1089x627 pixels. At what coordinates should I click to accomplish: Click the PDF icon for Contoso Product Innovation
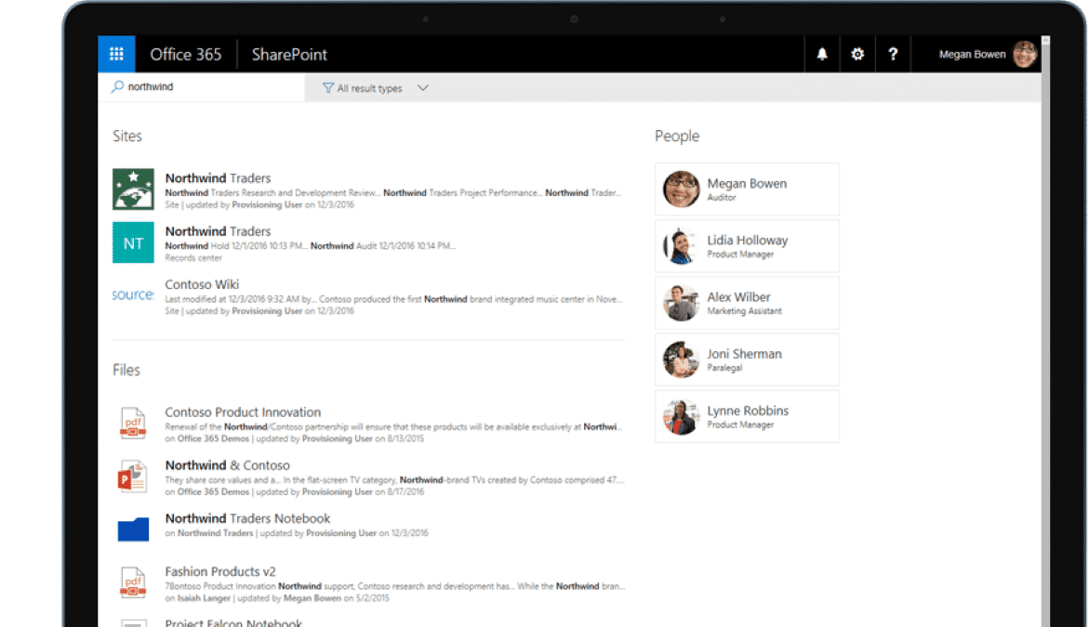[133, 423]
